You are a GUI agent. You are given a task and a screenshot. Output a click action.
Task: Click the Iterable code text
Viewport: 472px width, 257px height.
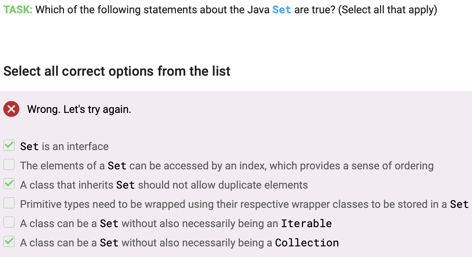[306, 223]
